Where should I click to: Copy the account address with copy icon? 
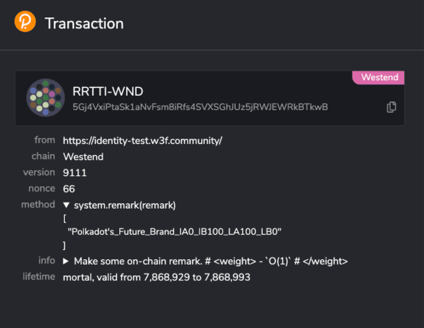click(391, 106)
